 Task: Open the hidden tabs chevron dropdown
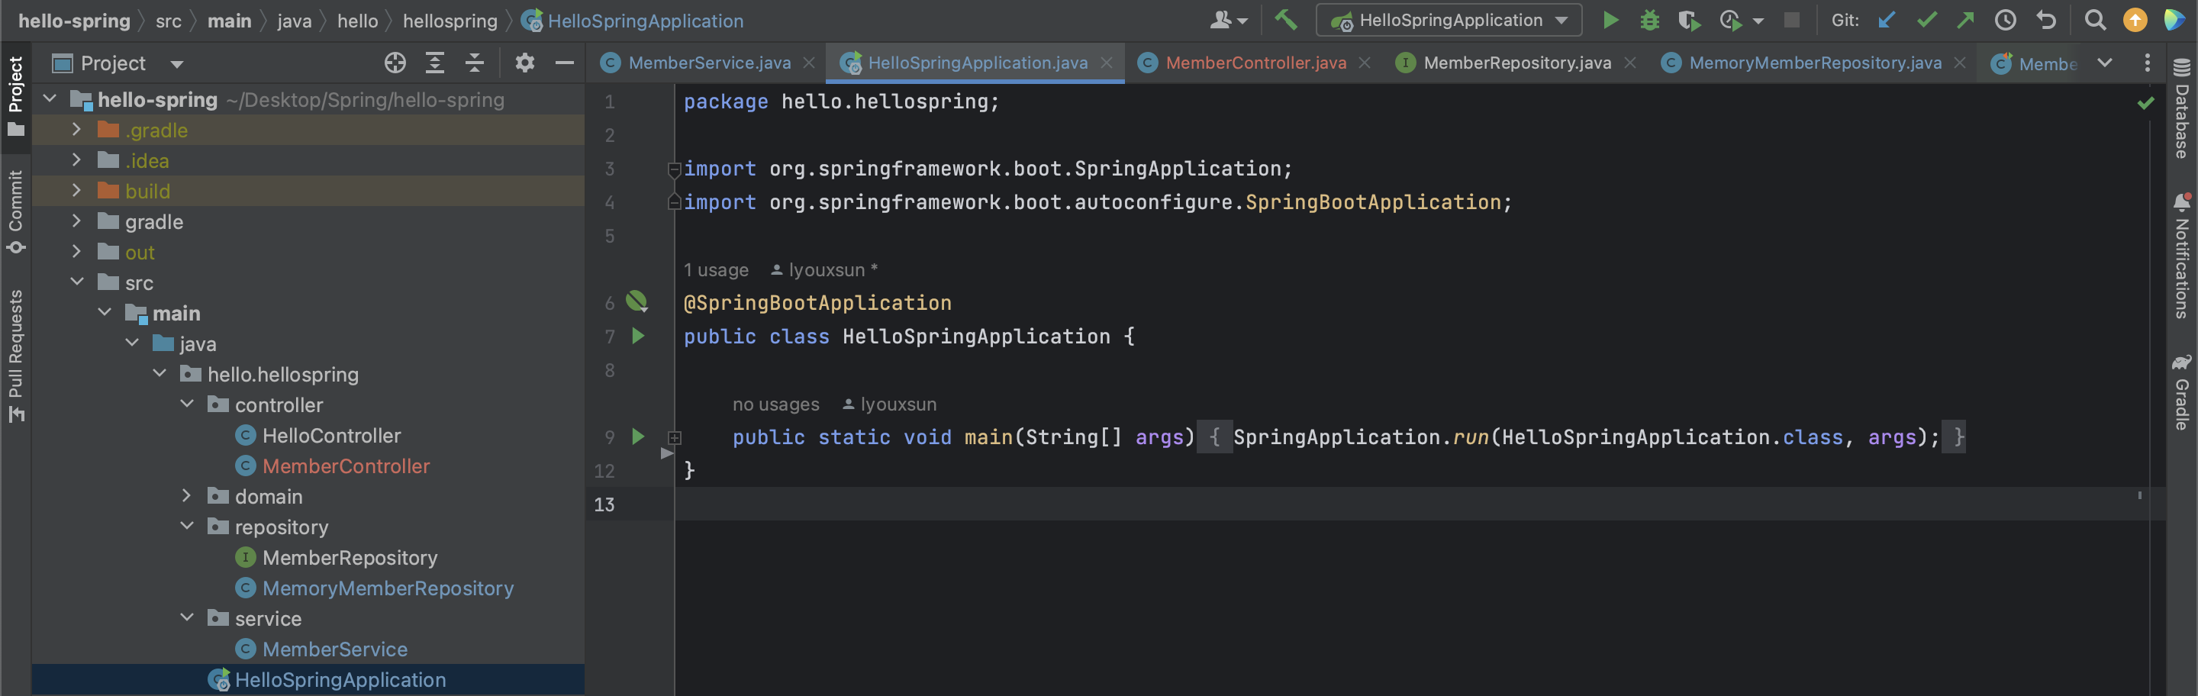2105,63
